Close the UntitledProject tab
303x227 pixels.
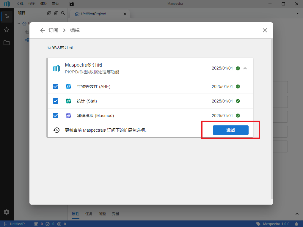tap(125, 14)
